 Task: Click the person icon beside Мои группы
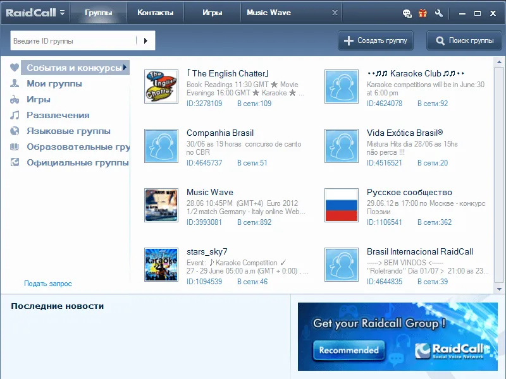15,83
